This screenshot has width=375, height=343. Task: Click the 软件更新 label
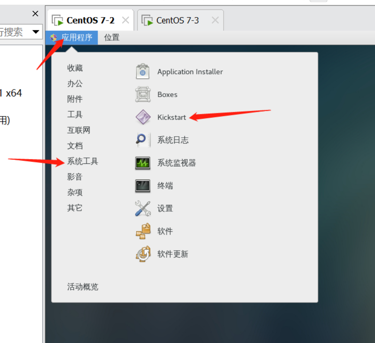173,254
